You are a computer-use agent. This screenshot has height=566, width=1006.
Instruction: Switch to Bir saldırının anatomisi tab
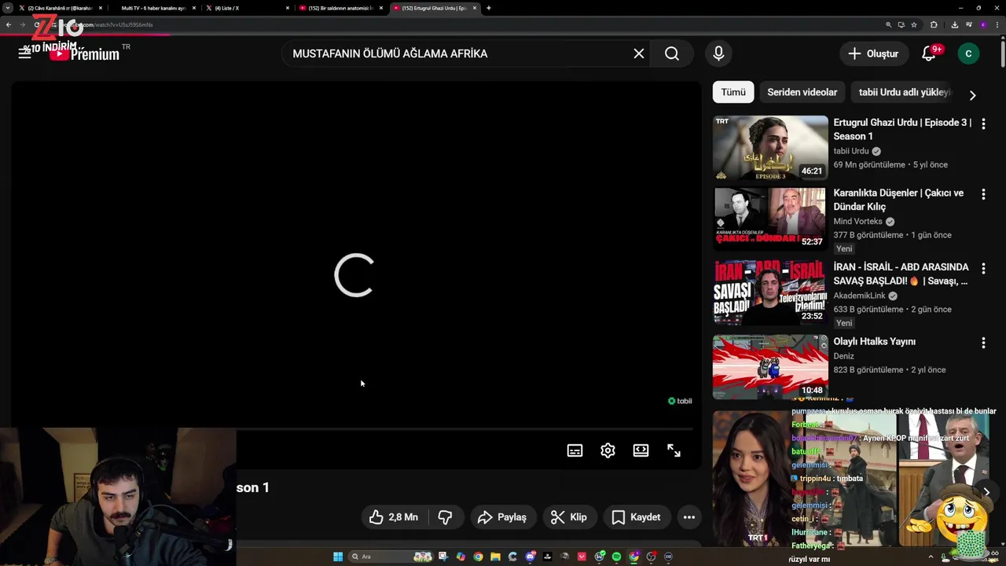[340, 8]
